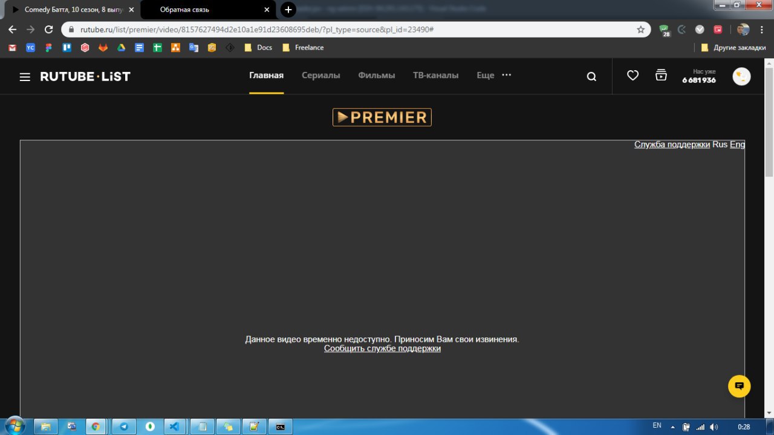Open the Сериалы section

point(321,76)
